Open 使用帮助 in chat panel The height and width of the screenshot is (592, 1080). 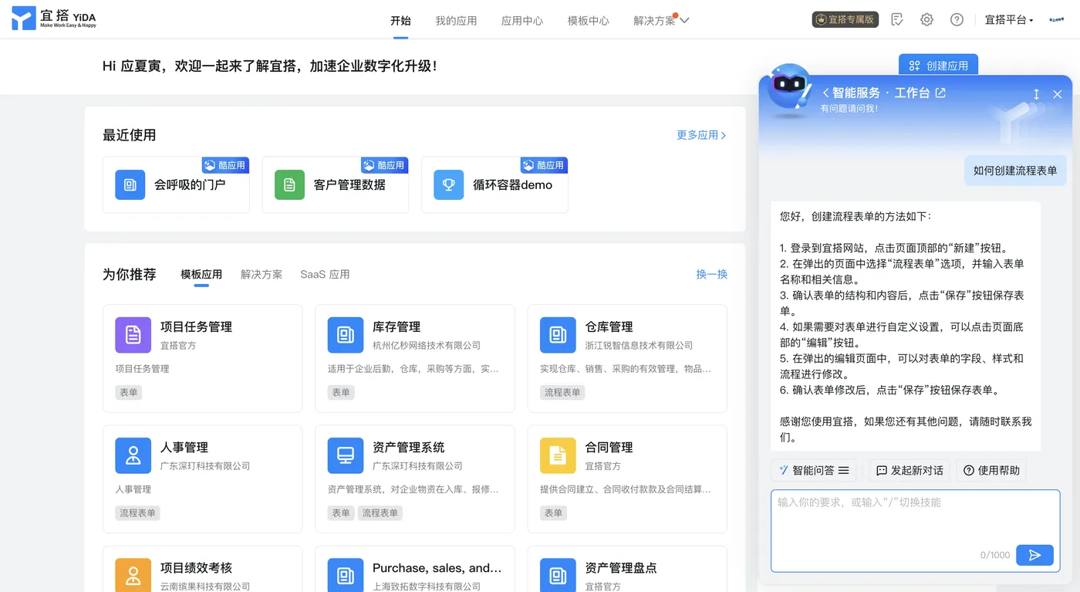pyautogui.click(x=991, y=470)
